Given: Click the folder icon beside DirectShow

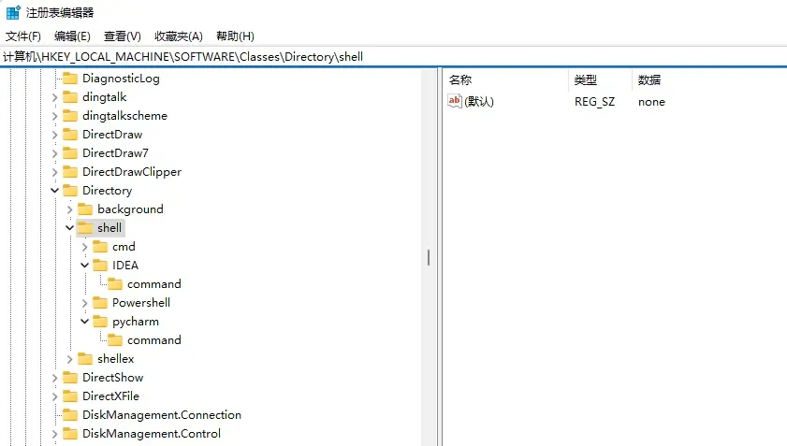Looking at the screenshot, I should click(x=70, y=378).
